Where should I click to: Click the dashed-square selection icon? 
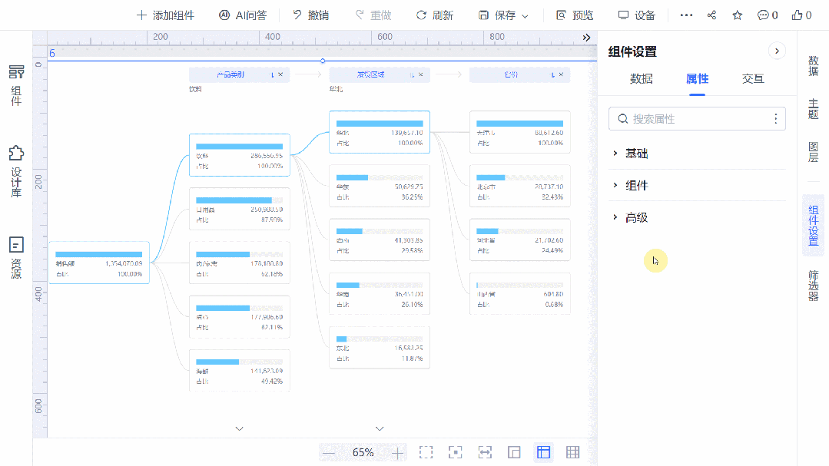click(426, 452)
